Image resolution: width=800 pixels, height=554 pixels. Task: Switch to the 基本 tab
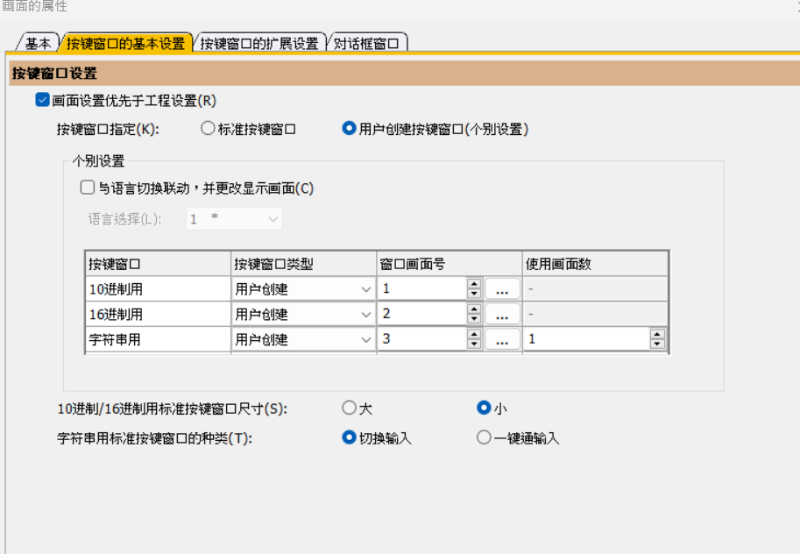click(x=38, y=43)
